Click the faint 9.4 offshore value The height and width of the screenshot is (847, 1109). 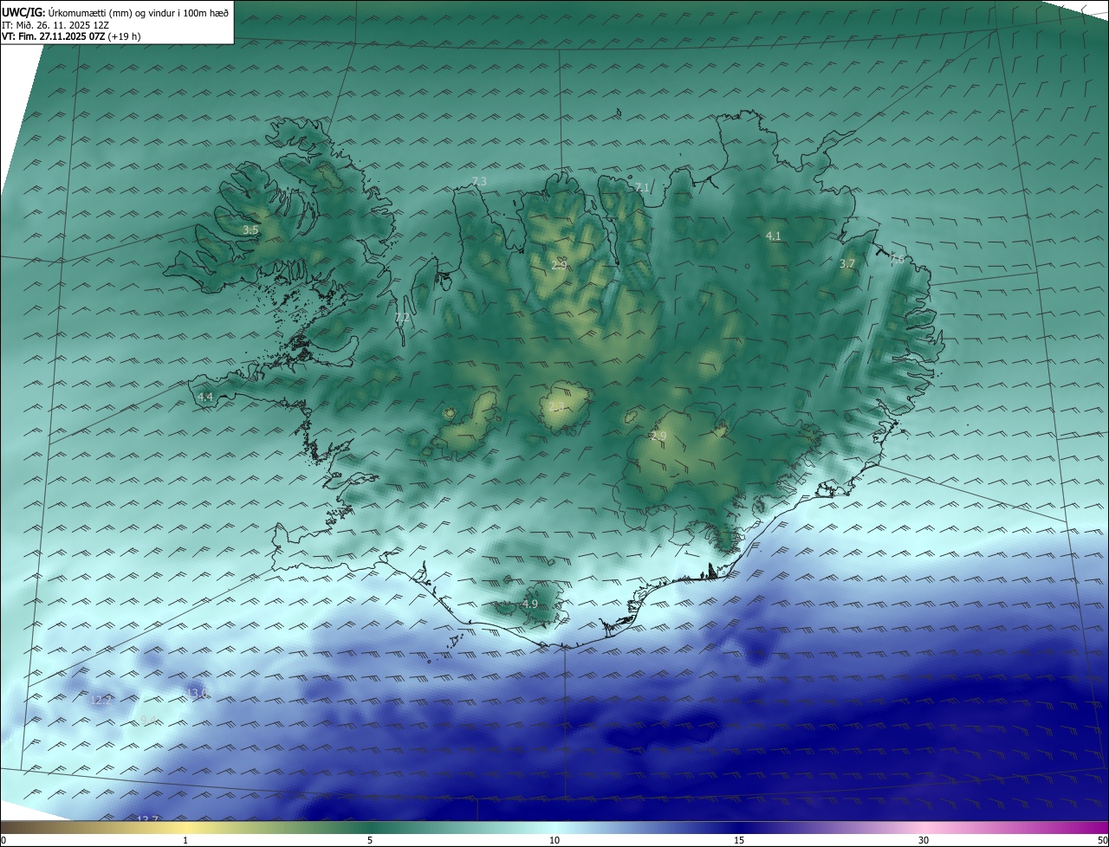pyautogui.click(x=149, y=720)
